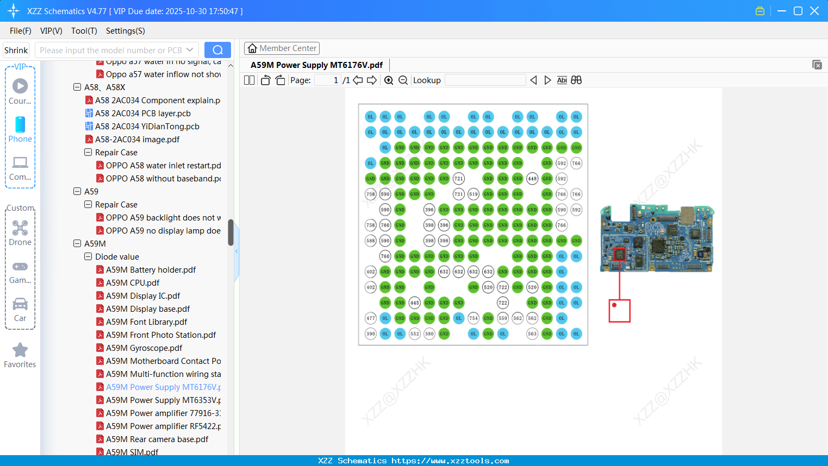The height and width of the screenshot is (466, 828).
Task: Open A59M Display base.pdf
Action: [148, 309]
